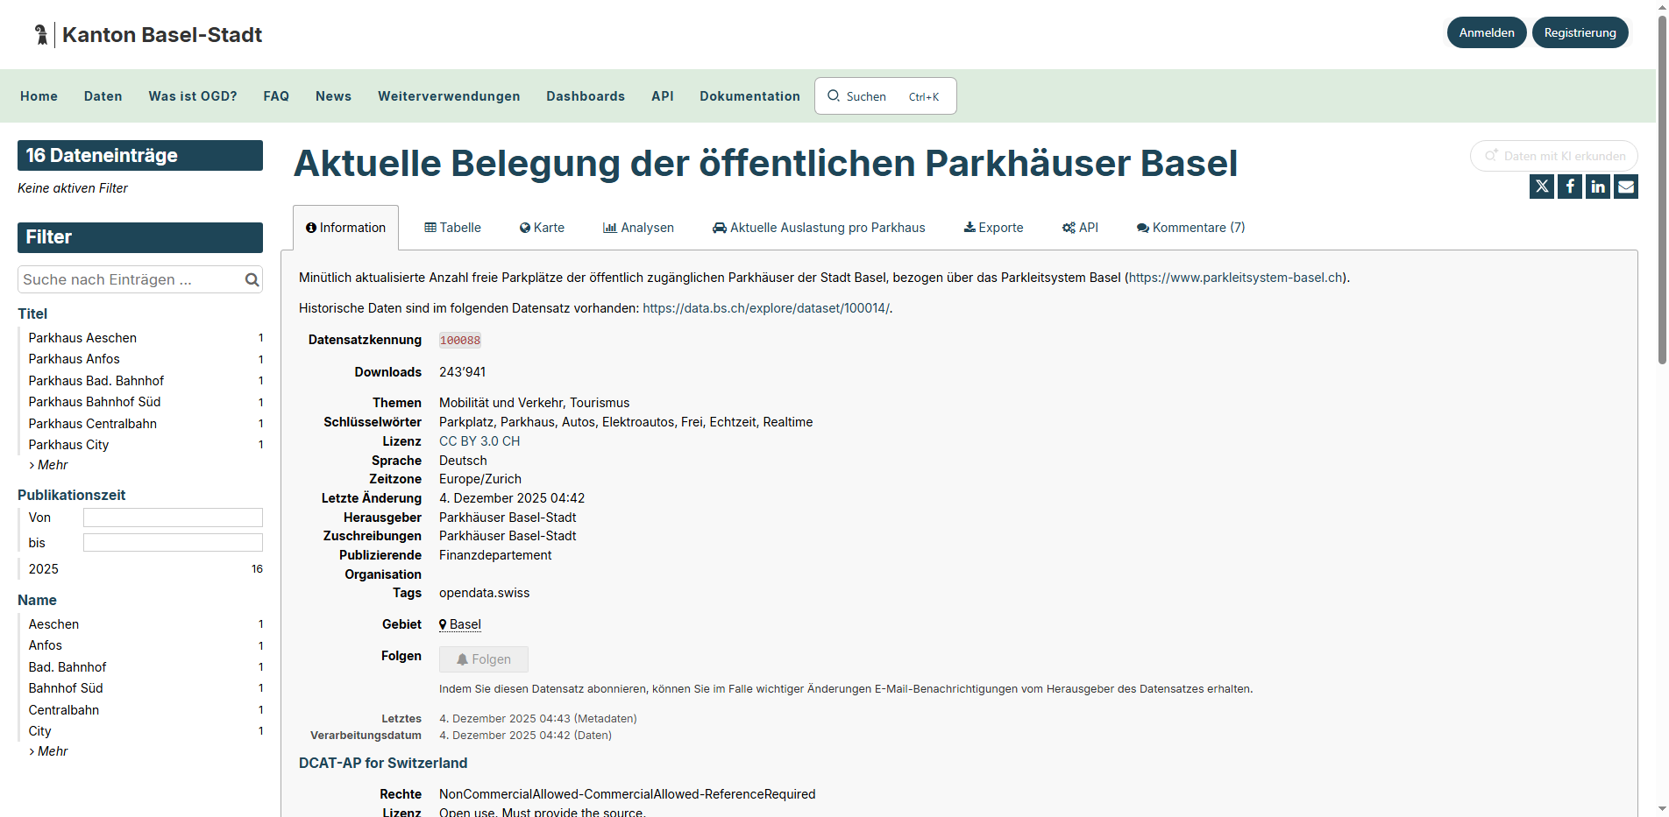This screenshot has width=1669, height=817.
Task: Expand Mehr under the Titel filter
Action: tap(48, 465)
